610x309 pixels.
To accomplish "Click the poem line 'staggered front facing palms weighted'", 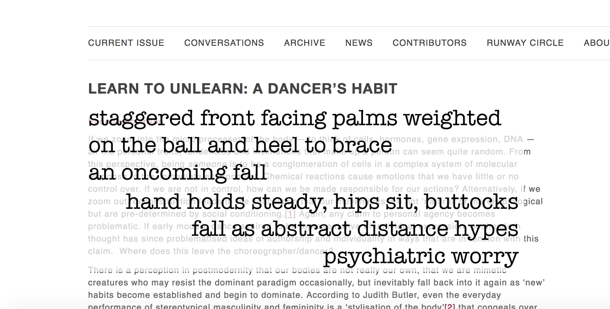I will pos(295,118).
